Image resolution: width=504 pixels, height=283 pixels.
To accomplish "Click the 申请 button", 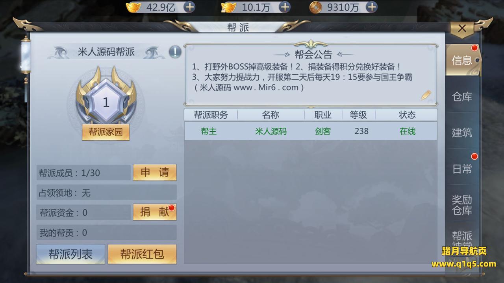I will tap(155, 173).
